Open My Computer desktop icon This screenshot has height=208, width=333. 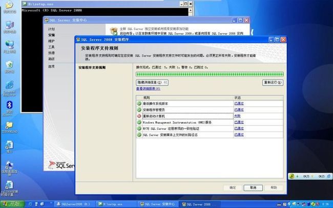tap(10, 25)
